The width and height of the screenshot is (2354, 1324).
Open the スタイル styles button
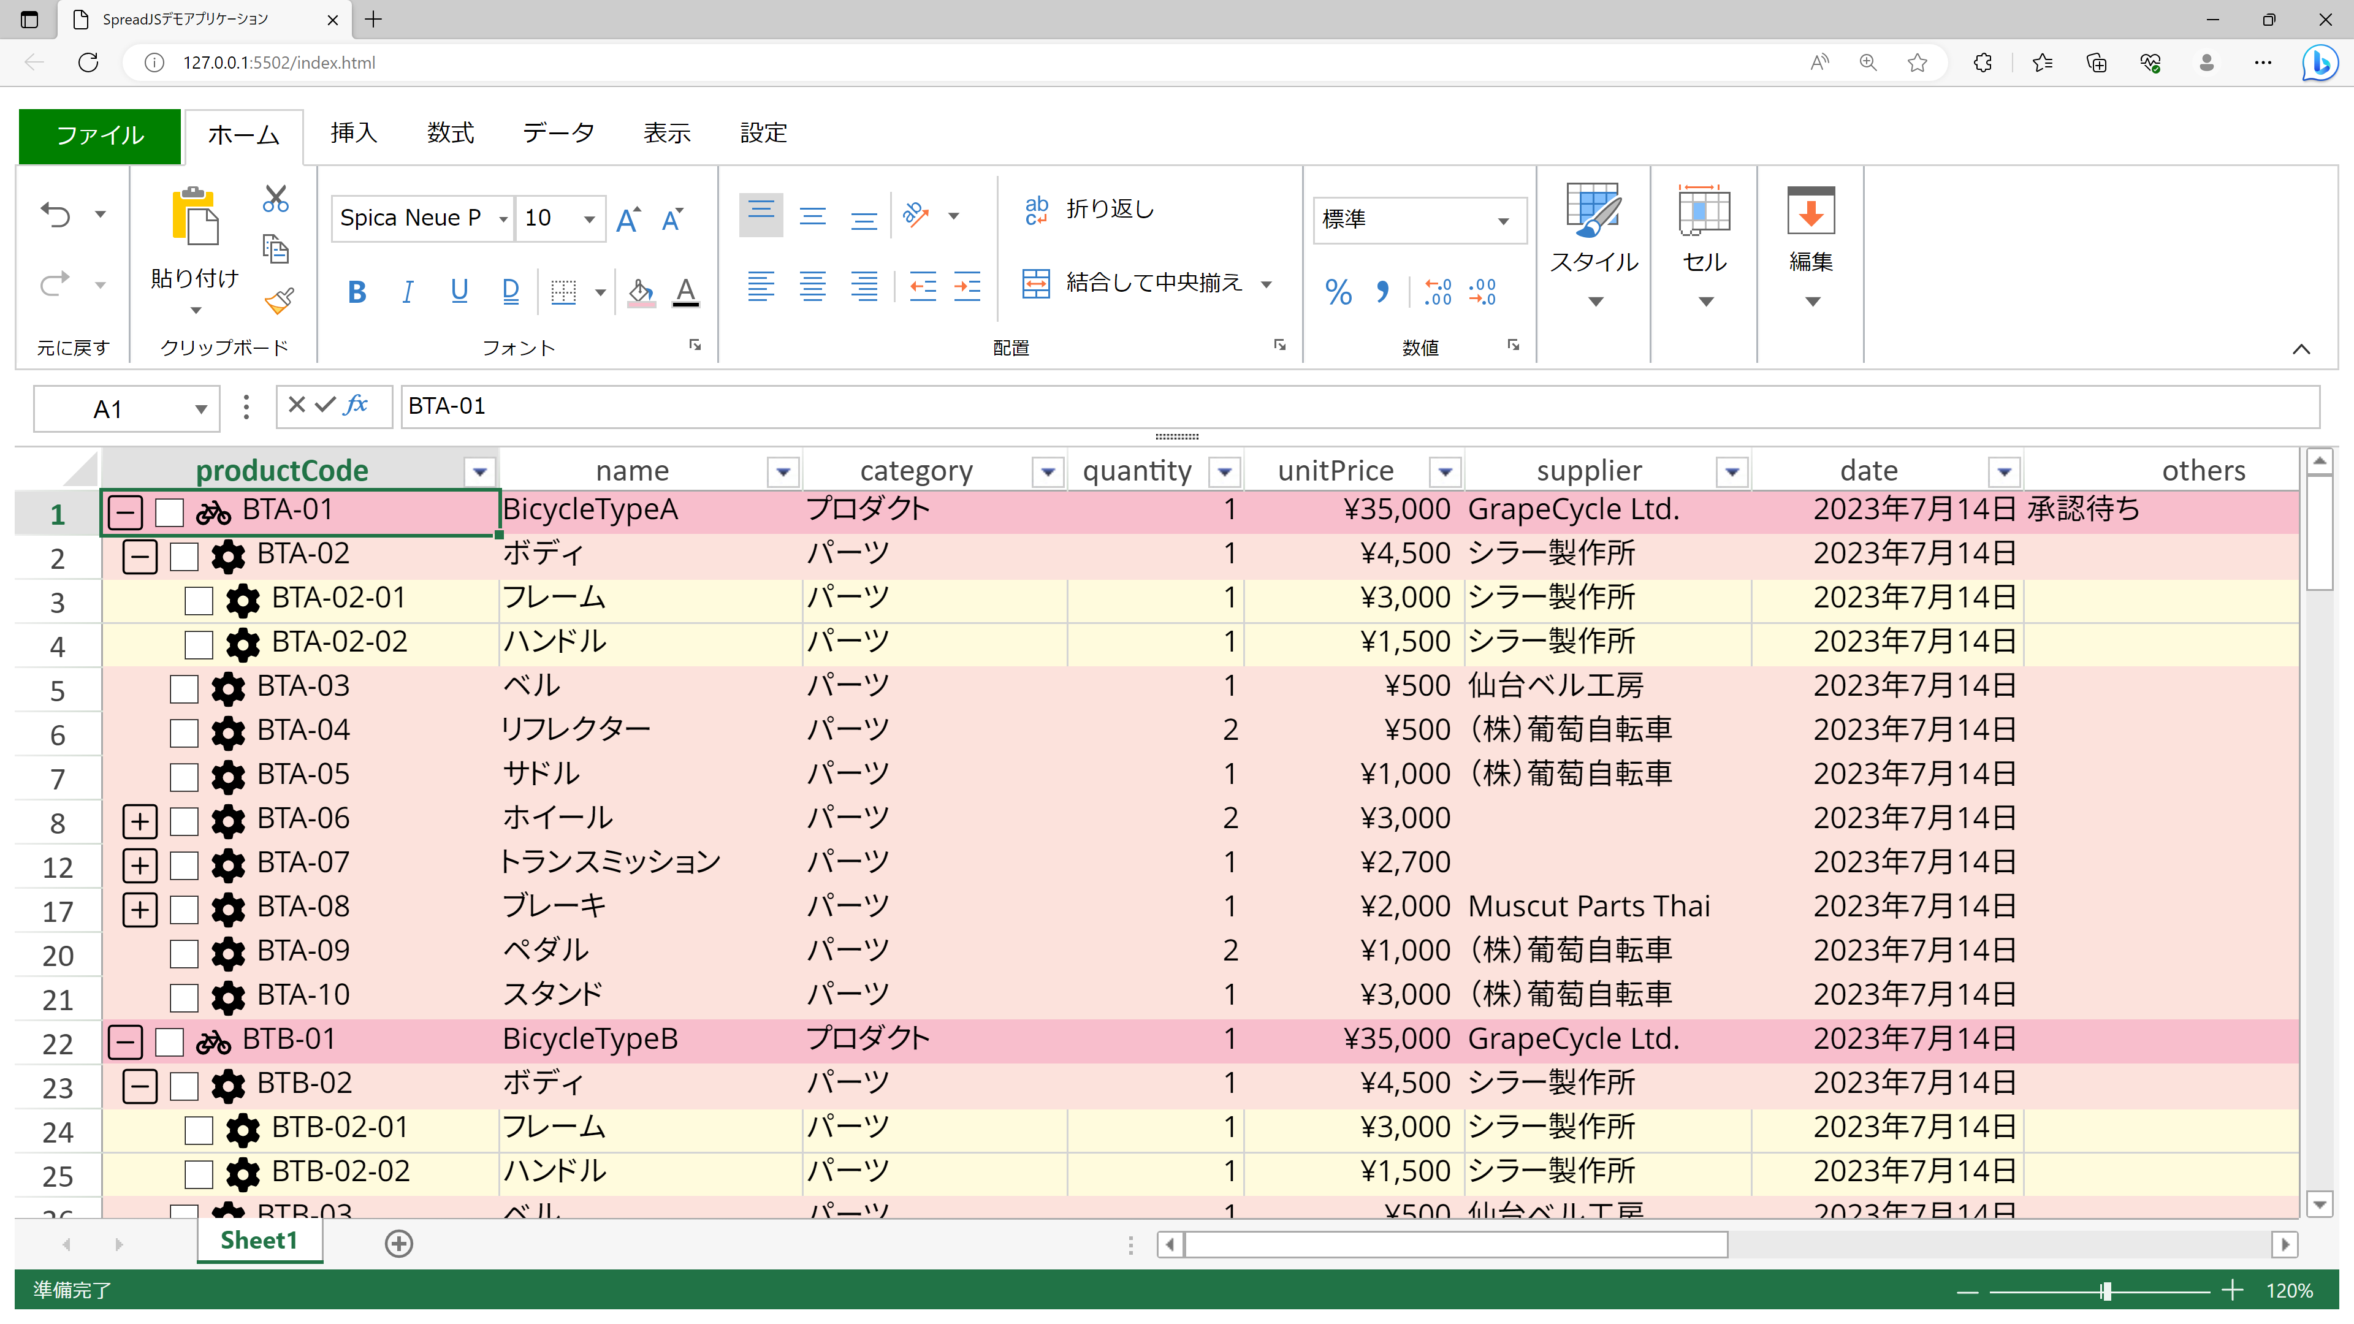[x=1594, y=246]
